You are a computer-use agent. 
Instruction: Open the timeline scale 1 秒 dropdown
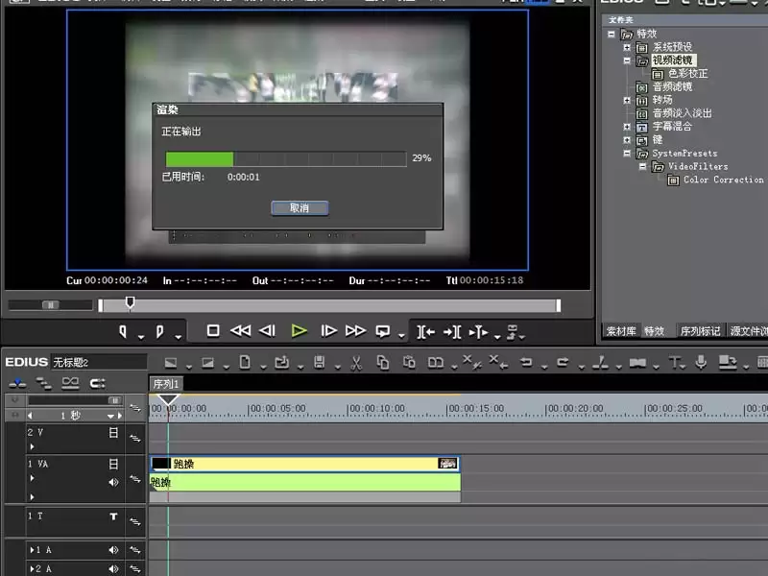(x=111, y=416)
